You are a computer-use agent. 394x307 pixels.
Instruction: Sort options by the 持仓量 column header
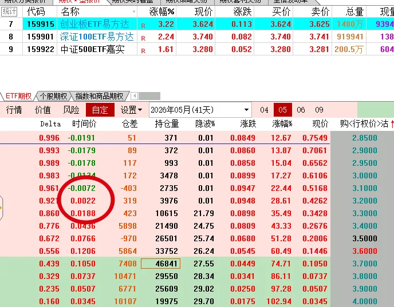coord(167,124)
